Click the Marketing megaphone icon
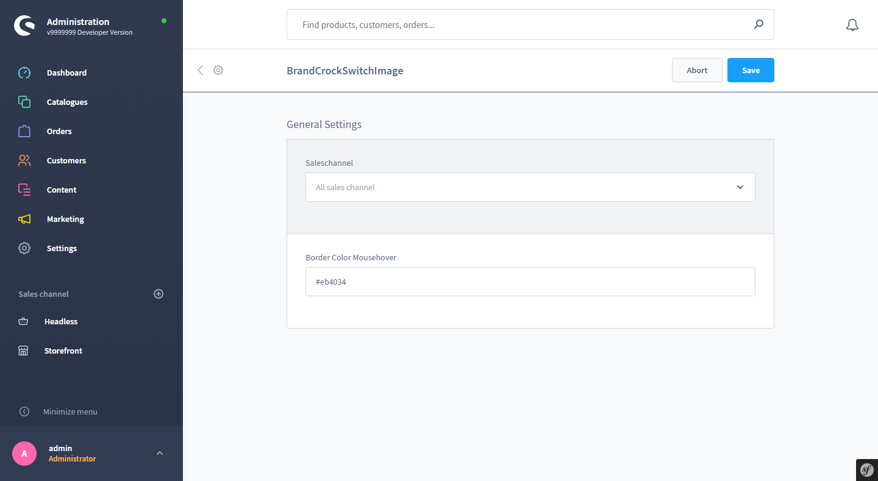878x481 pixels. pyautogui.click(x=24, y=219)
